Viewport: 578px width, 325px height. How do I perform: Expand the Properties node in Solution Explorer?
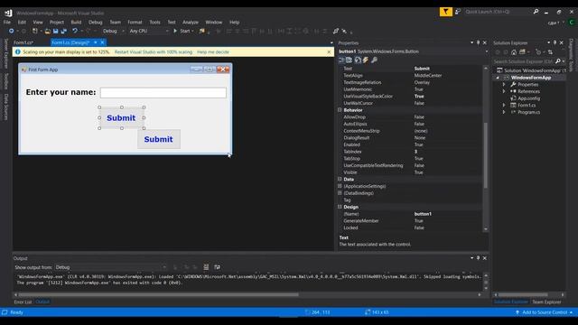[504, 85]
